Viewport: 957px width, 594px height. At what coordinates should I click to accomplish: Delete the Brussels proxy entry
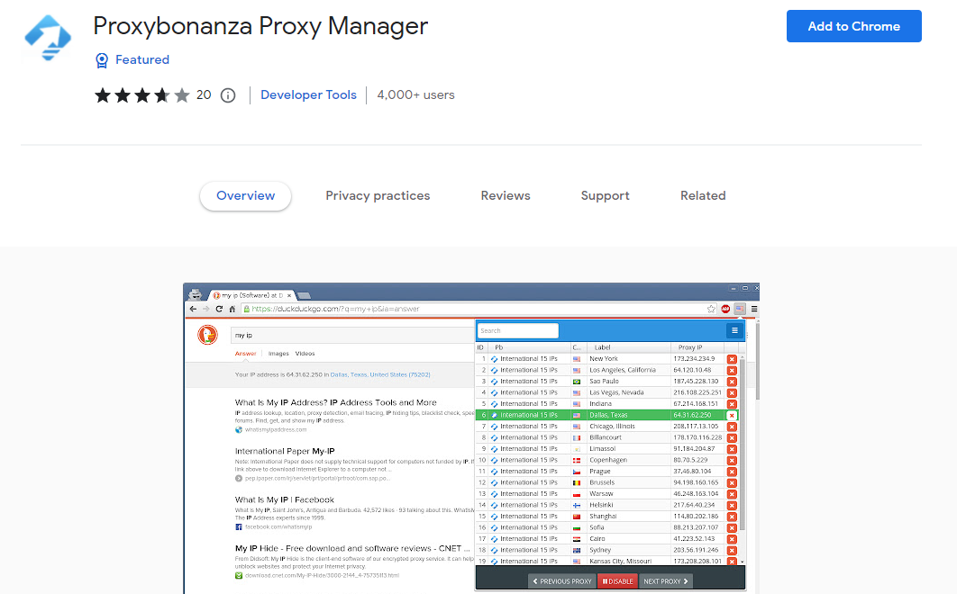click(x=732, y=483)
